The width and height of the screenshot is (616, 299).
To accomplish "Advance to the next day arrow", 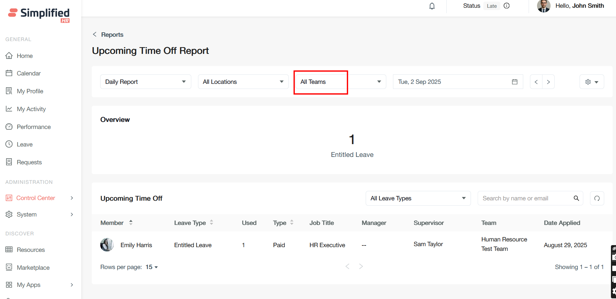I will [x=548, y=82].
